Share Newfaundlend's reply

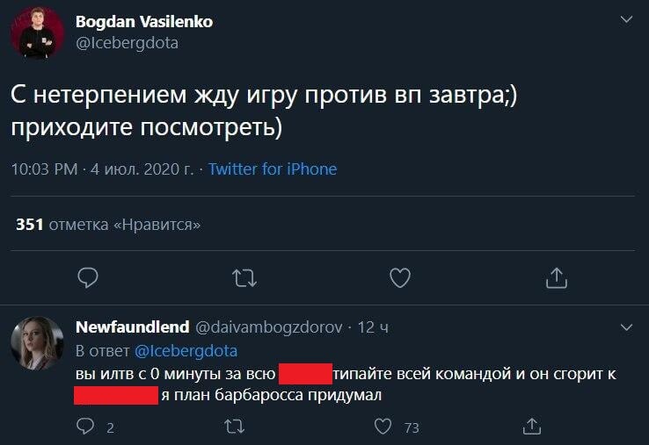[x=532, y=426]
